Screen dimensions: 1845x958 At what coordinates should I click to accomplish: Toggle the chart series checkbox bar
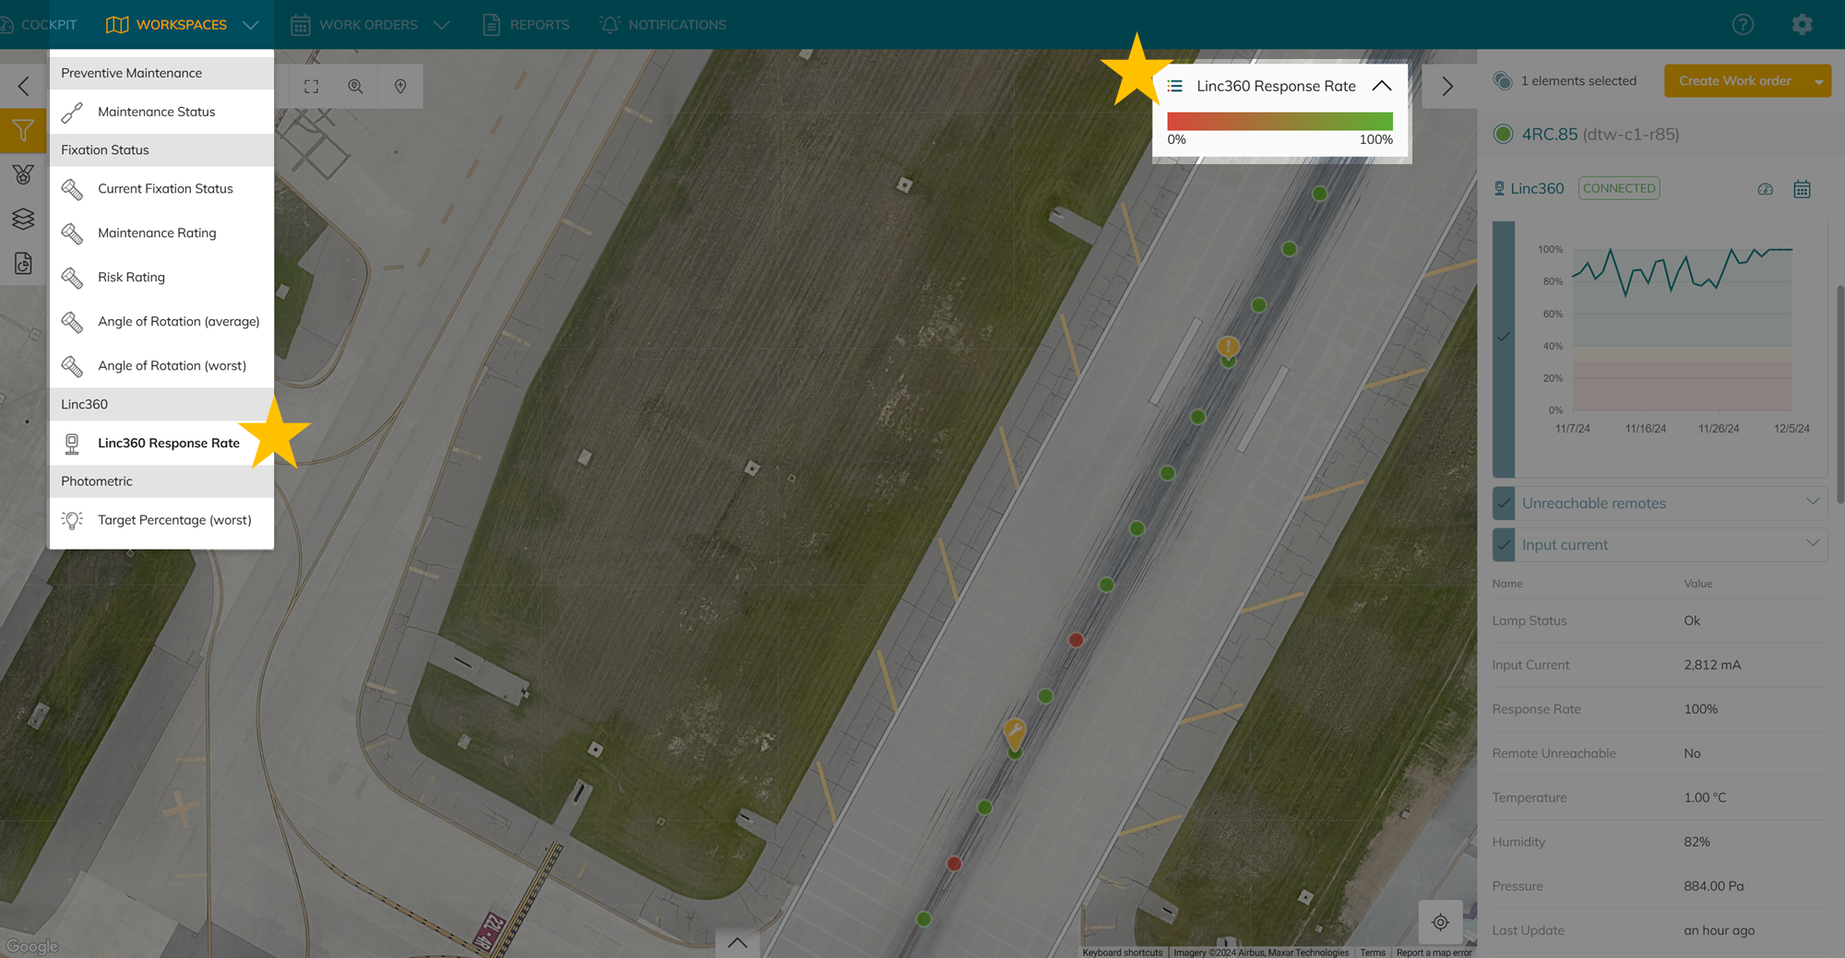(x=1504, y=337)
